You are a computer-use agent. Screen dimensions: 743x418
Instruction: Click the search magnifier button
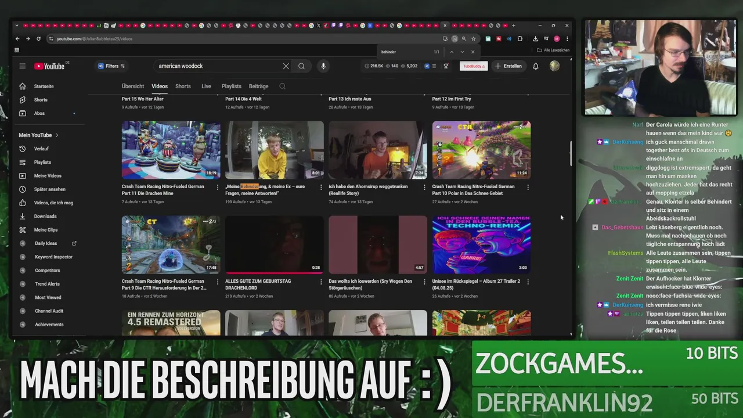[x=301, y=66]
